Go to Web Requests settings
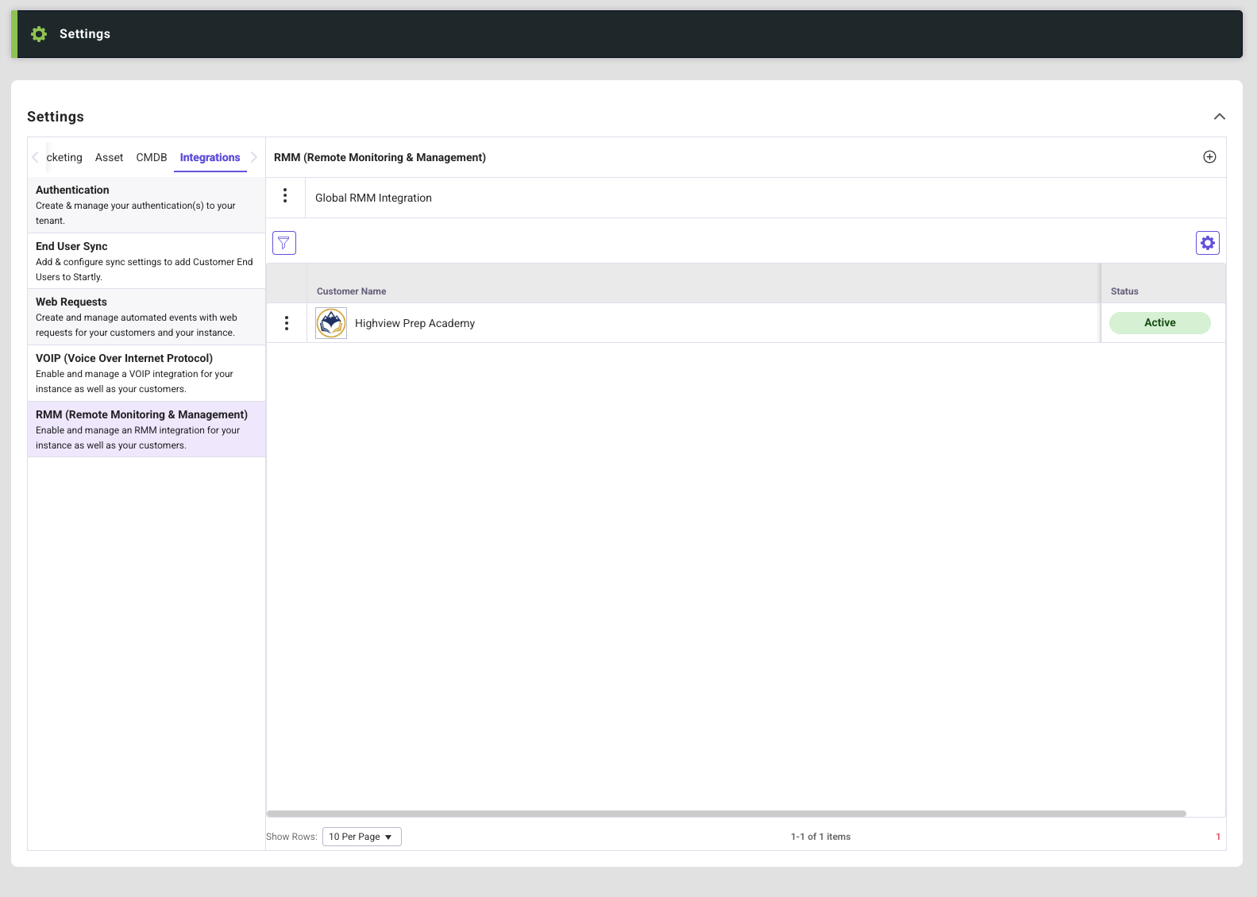1257x897 pixels. pyautogui.click(x=146, y=317)
